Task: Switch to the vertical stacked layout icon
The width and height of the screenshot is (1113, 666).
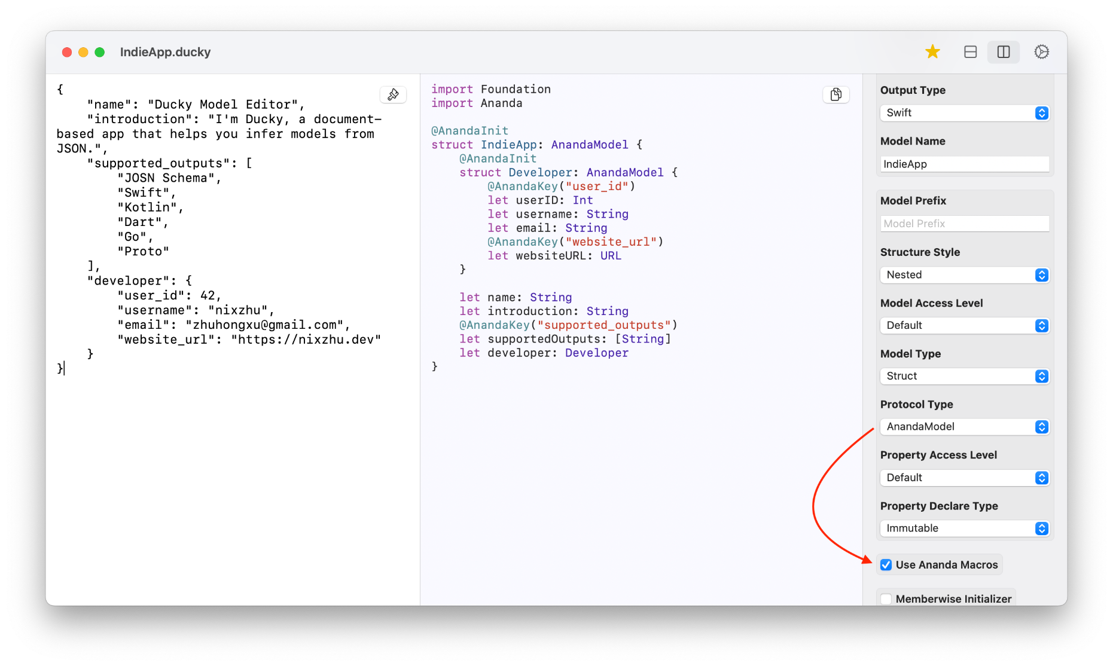Action: pyautogui.click(x=971, y=52)
